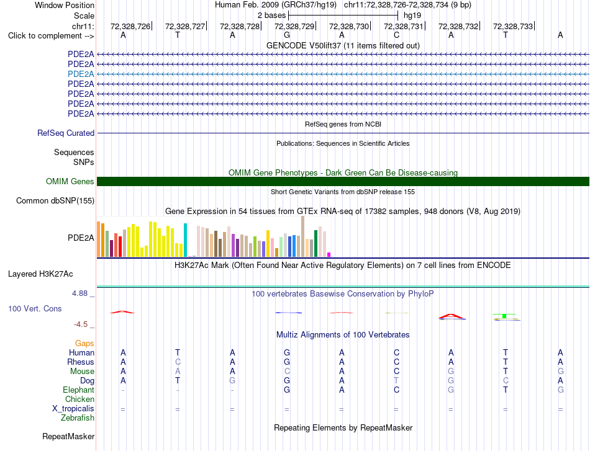Click the Gaps label in Multiz alignment

[84, 343]
